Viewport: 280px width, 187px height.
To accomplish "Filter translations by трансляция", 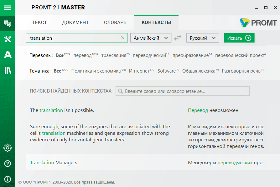I will tap(116, 55).
